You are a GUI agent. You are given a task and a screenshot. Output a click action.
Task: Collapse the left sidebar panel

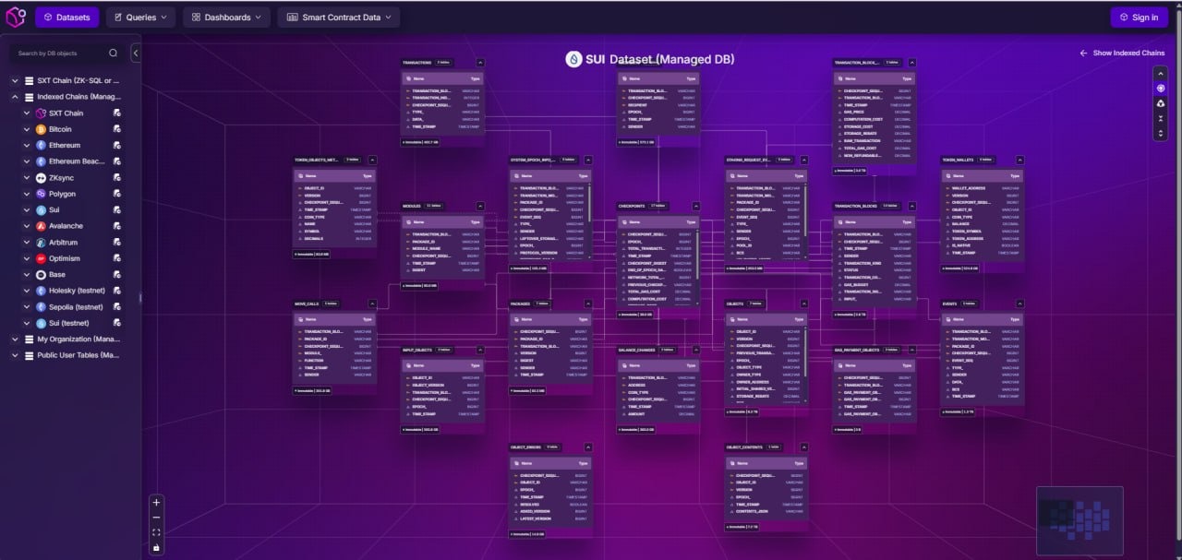(x=136, y=53)
